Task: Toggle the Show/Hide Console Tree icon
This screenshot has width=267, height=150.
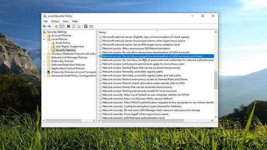Action: [x=62, y=26]
